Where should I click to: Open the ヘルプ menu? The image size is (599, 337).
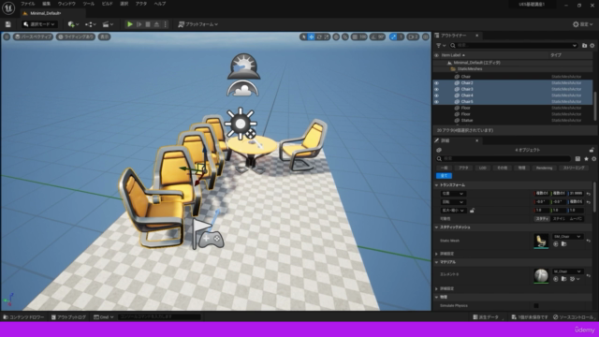pos(160,4)
